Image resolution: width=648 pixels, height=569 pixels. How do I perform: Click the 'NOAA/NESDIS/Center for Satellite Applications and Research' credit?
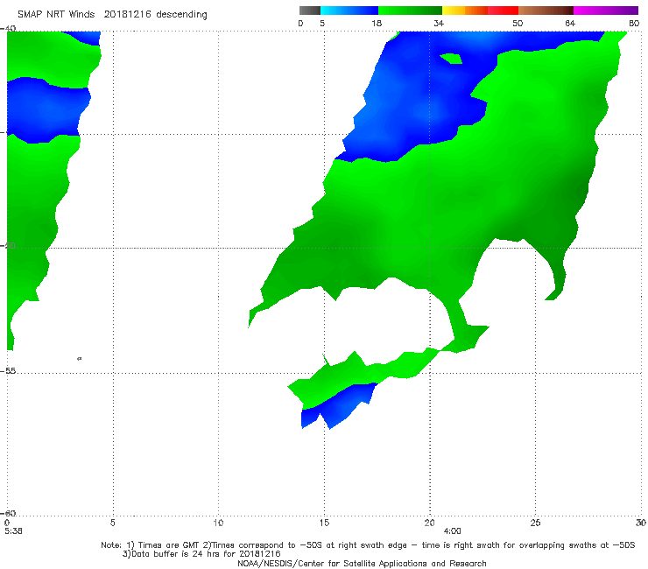(362, 563)
